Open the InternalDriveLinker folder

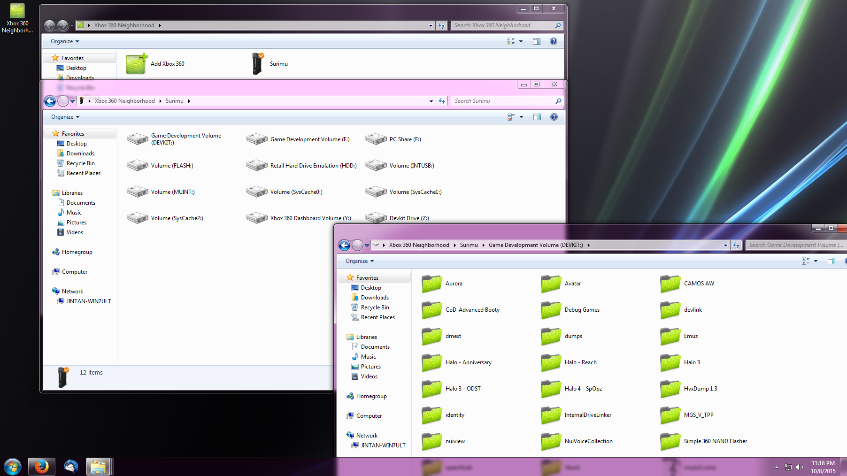coord(576,415)
